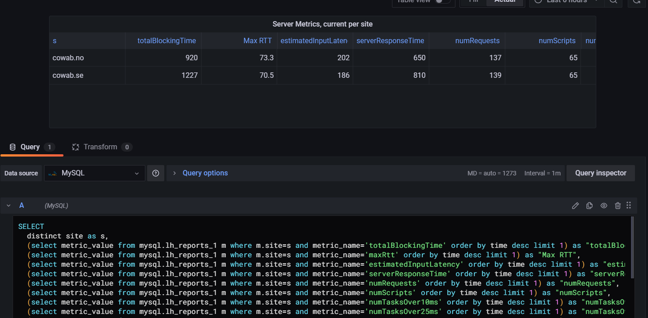This screenshot has height=318, width=648.
Task: Open the datasource help icon beside MySQL
Action: (156, 173)
